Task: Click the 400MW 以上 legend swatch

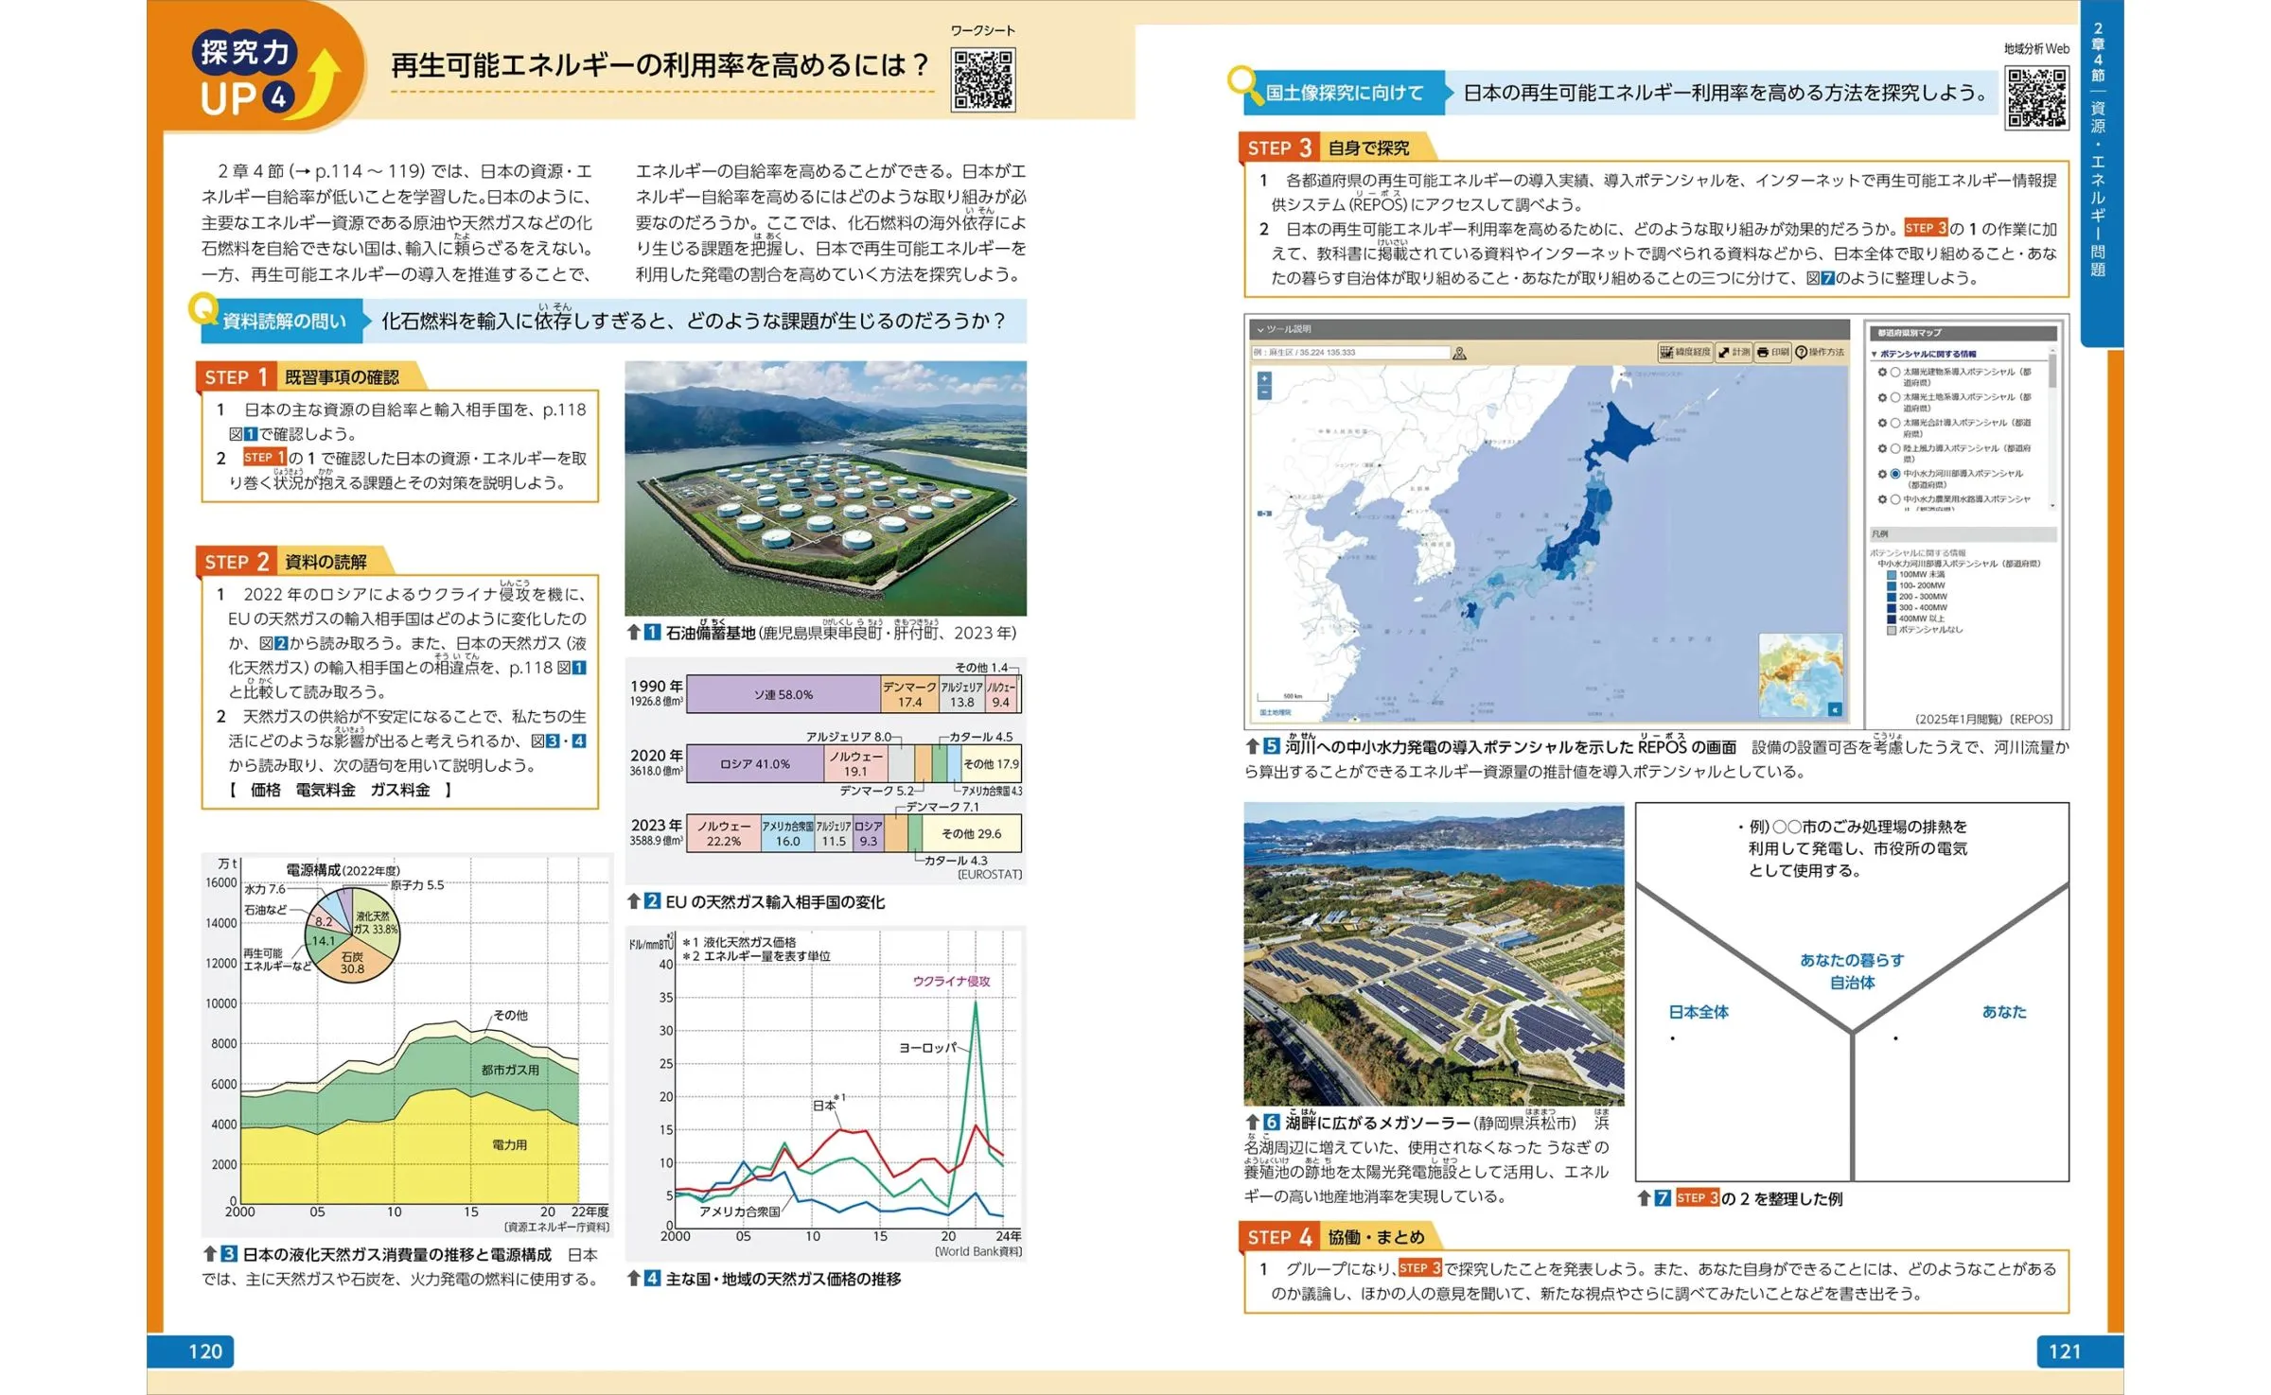Action: (x=1892, y=619)
